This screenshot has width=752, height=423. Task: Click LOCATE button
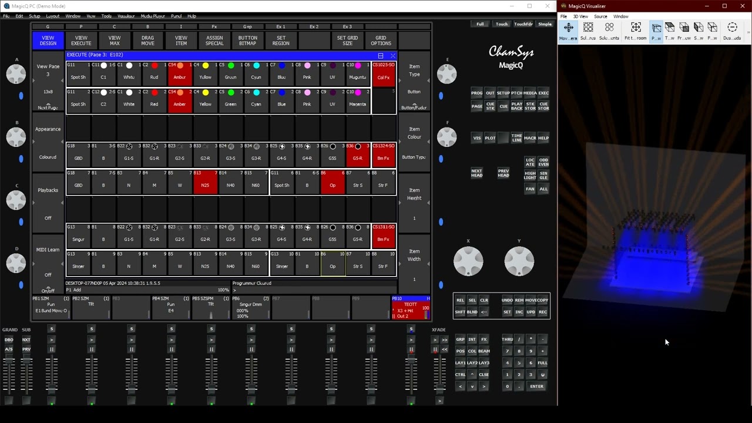[530, 162]
